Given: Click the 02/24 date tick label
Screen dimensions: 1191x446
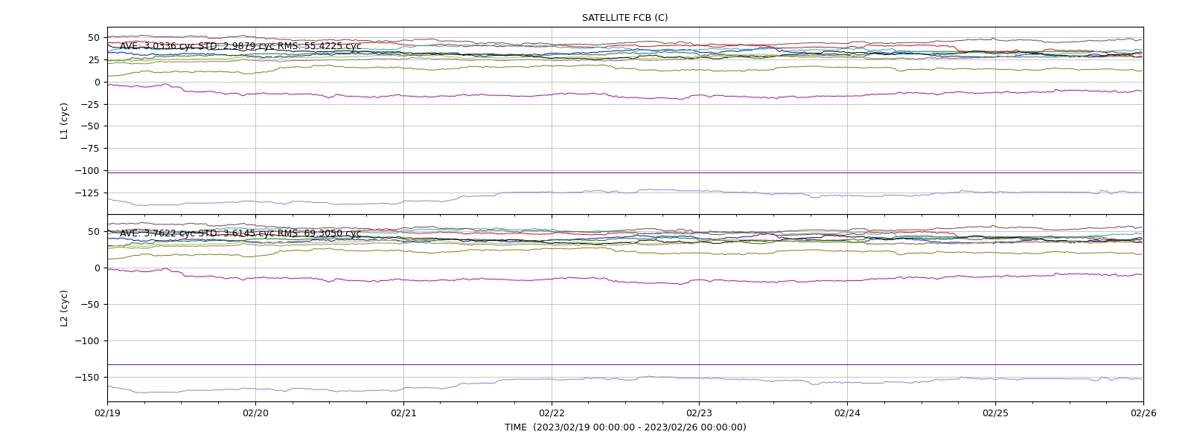Looking at the screenshot, I should pos(847,413).
